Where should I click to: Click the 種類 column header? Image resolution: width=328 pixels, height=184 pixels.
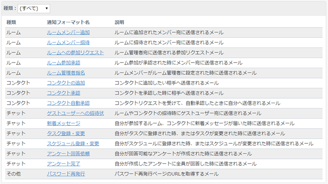point(11,22)
